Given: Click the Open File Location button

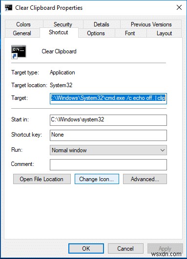Looking at the screenshot, I should click(42, 179).
